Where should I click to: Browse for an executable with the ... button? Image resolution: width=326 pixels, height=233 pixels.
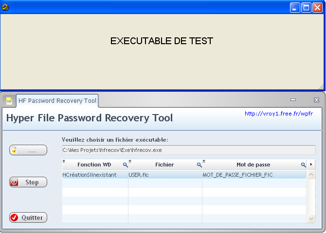coord(28,150)
